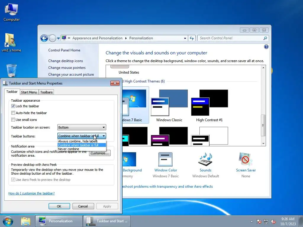Open the Computer desktop icon
Viewport: 303px width, 227px height.
(x=12, y=12)
